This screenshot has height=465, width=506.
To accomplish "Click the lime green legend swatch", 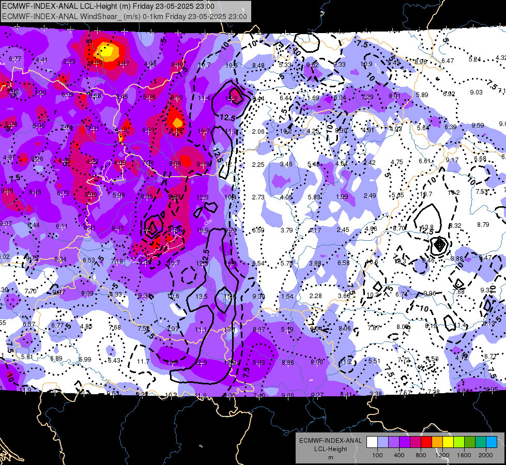I will [x=458, y=442].
